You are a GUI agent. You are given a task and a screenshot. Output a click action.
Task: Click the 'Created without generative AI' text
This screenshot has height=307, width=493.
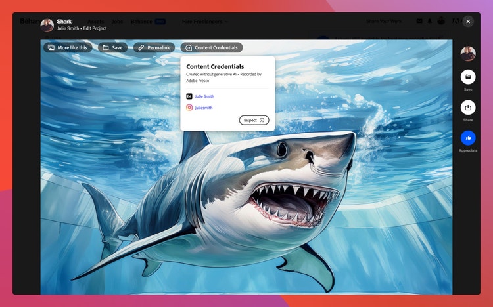211,74
